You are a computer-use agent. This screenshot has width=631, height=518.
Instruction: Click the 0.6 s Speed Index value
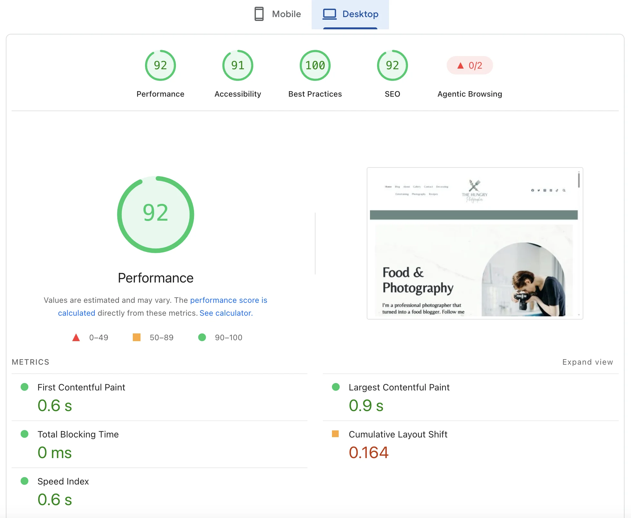[x=55, y=499]
